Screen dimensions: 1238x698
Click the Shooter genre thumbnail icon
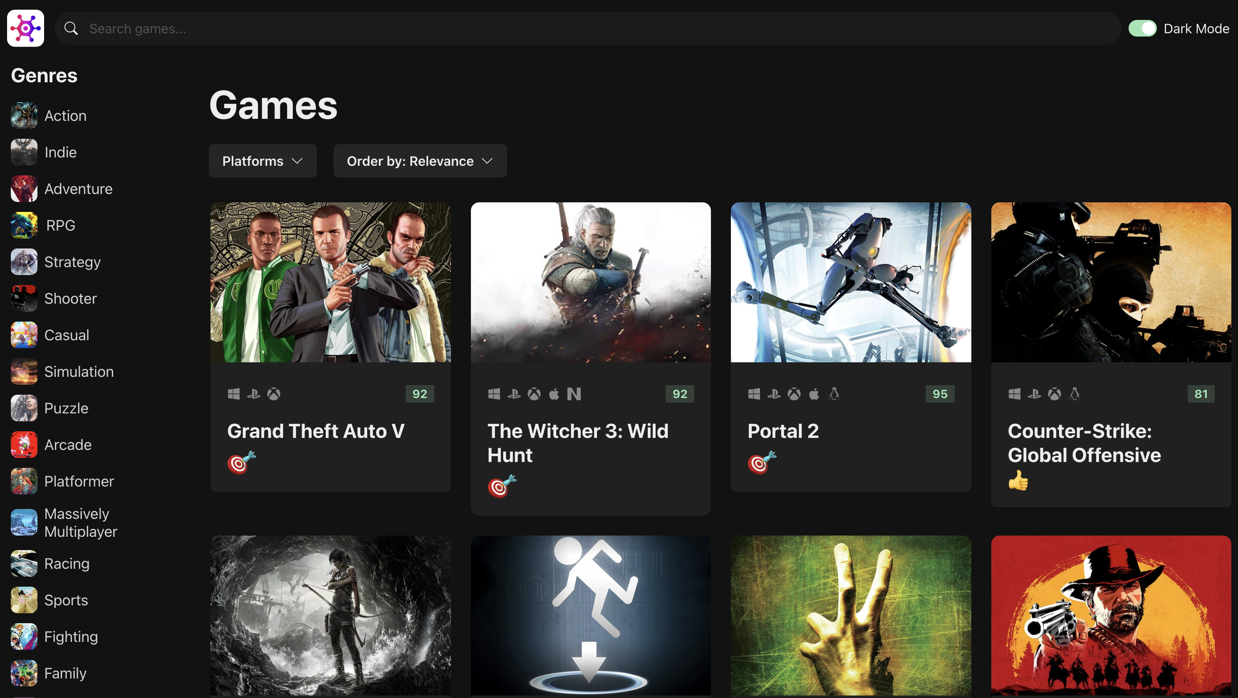pos(24,298)
